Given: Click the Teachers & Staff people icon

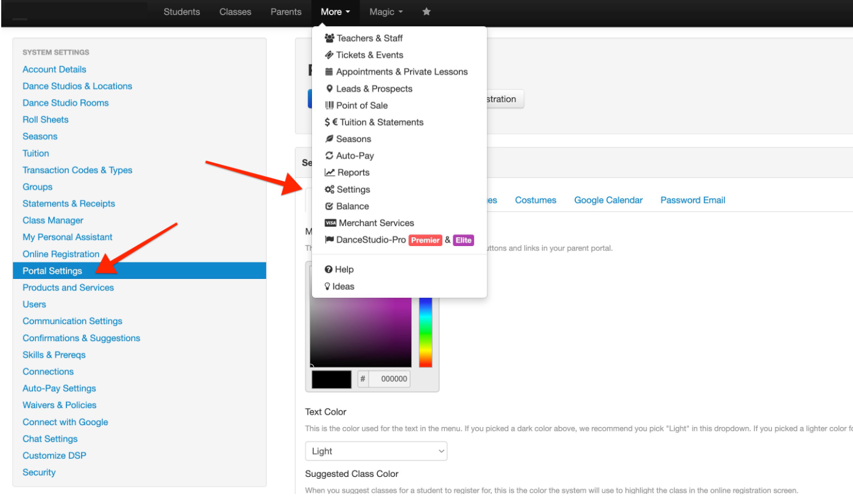Looking at the screenshot, I should tap(330, 38).
